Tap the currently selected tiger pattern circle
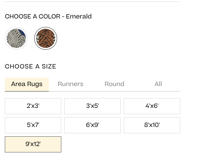 46,38
